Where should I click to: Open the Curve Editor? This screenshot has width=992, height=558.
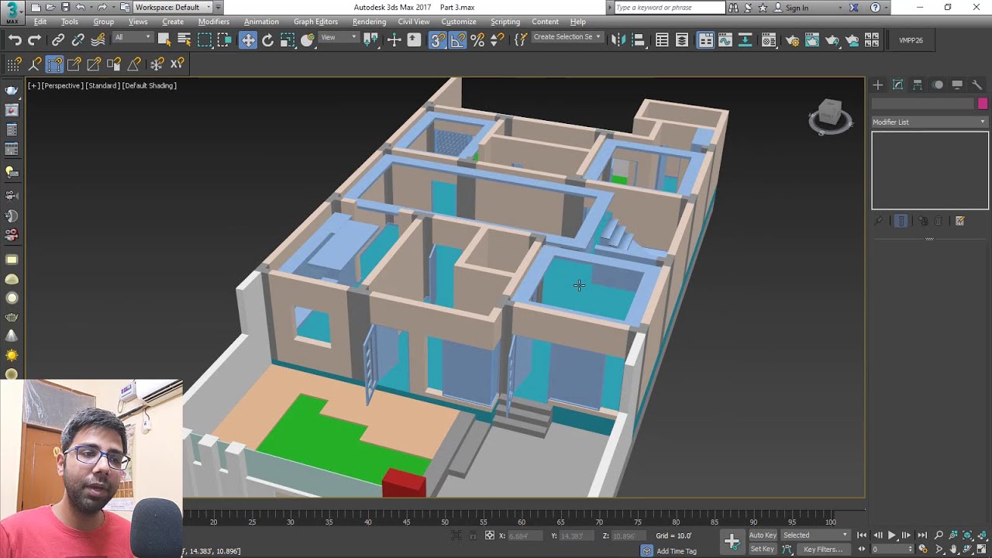725,40
